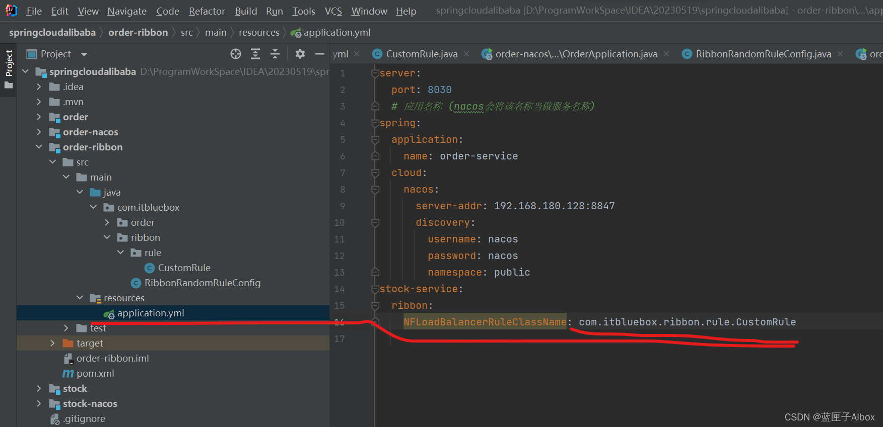Collapse the com.itbluebox package
Image resolution: width=883 pixels, height=427 pixels.
(x=94, y=207)
